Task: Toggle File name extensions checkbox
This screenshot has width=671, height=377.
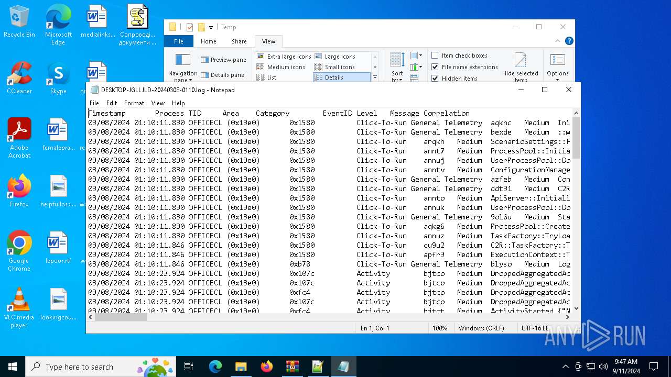Action: [464, 67]
